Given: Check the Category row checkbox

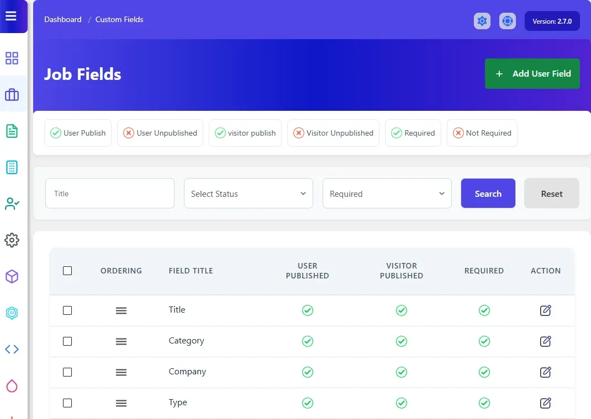Looking at the screenshot, I should point(67,341).
